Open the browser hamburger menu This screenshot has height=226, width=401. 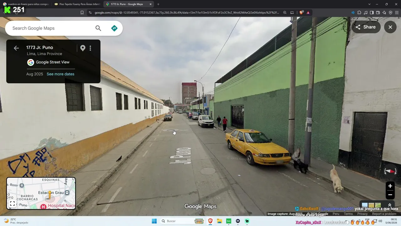click(x=397, y=13)
